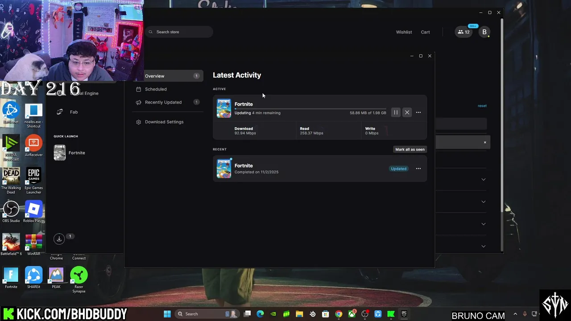Viewport: 571px width, 321px height.
Task: Click the reset link in the launcher
Action: tap(482, 106)
